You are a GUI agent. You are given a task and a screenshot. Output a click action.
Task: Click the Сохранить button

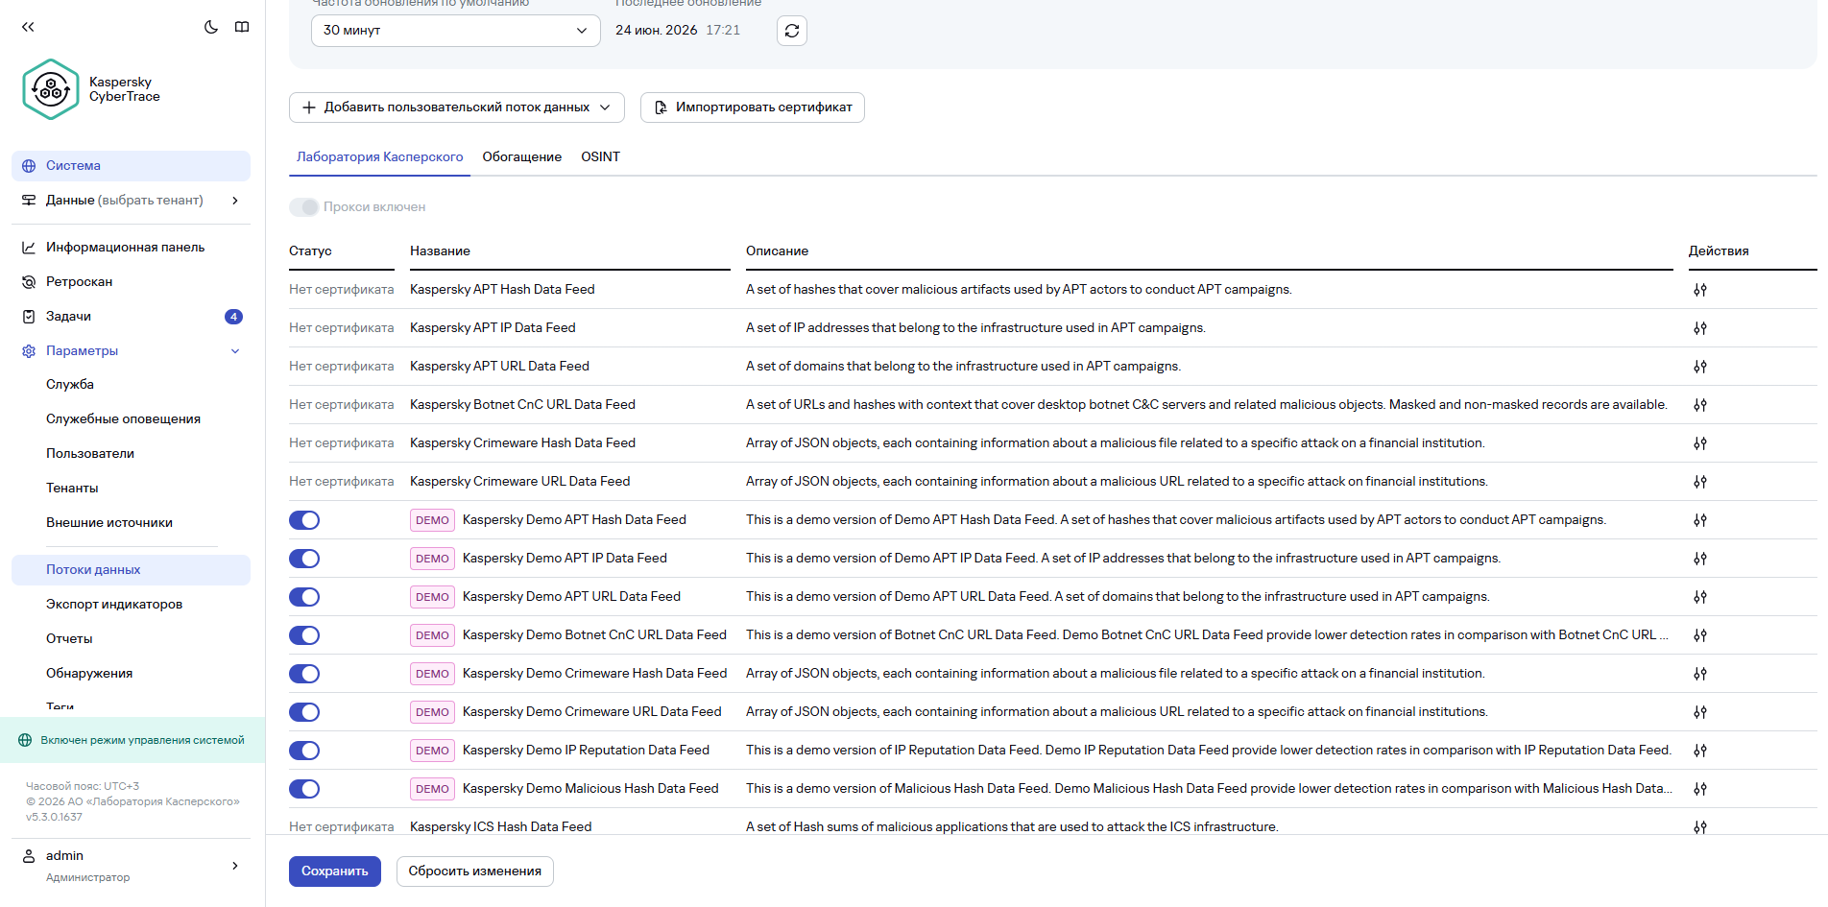(335, 871)
